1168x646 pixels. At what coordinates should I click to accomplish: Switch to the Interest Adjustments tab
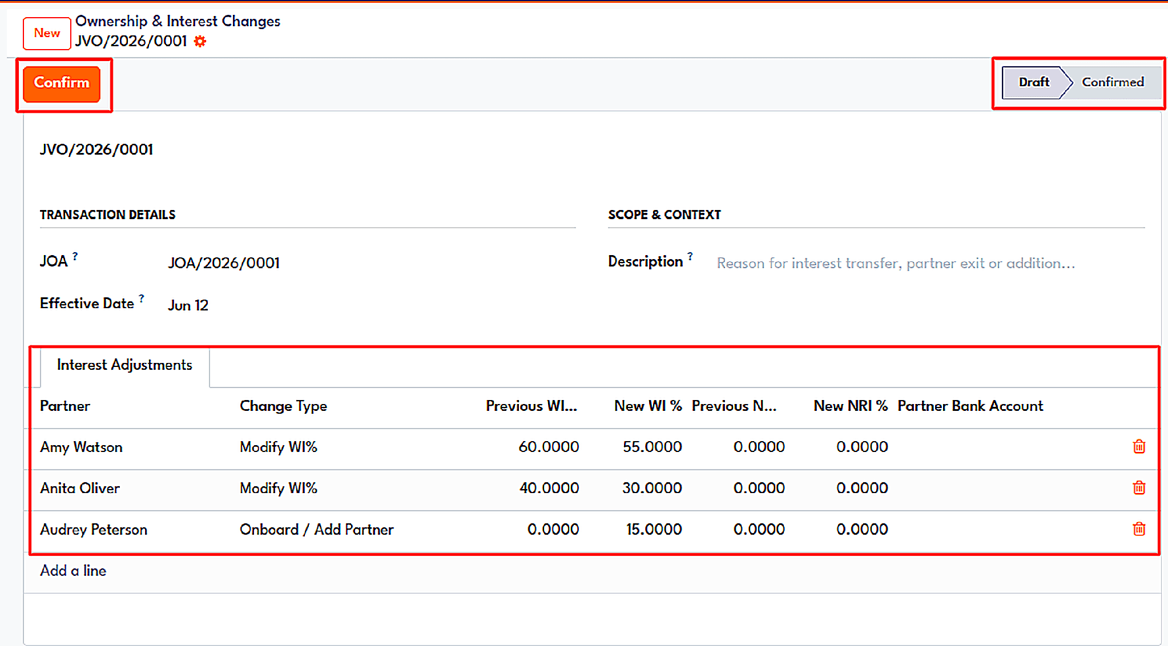coord(124,365)
